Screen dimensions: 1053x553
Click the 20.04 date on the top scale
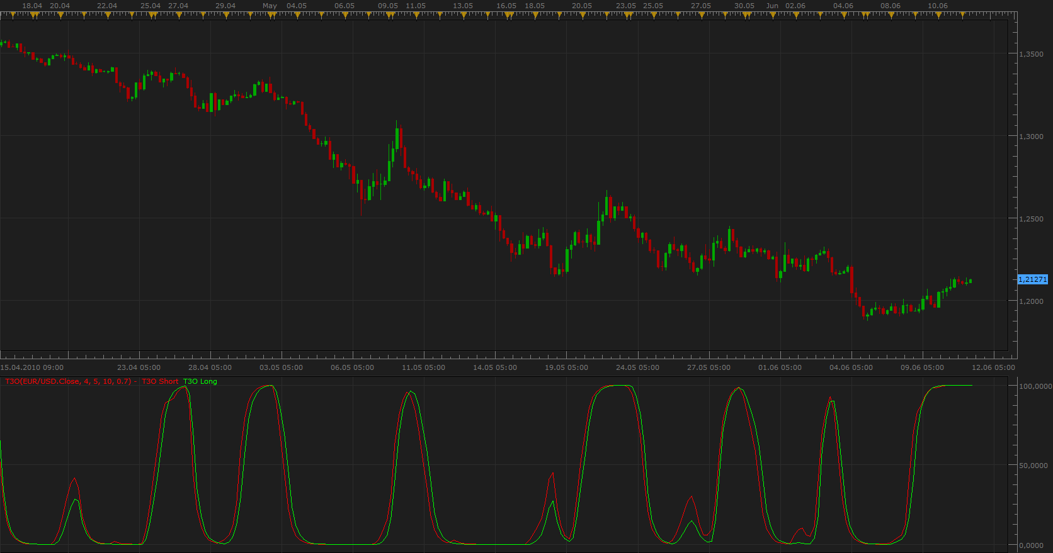tap(60, 6)
